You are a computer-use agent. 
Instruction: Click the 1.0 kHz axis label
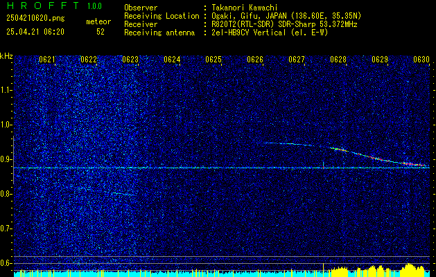[6, 125]
